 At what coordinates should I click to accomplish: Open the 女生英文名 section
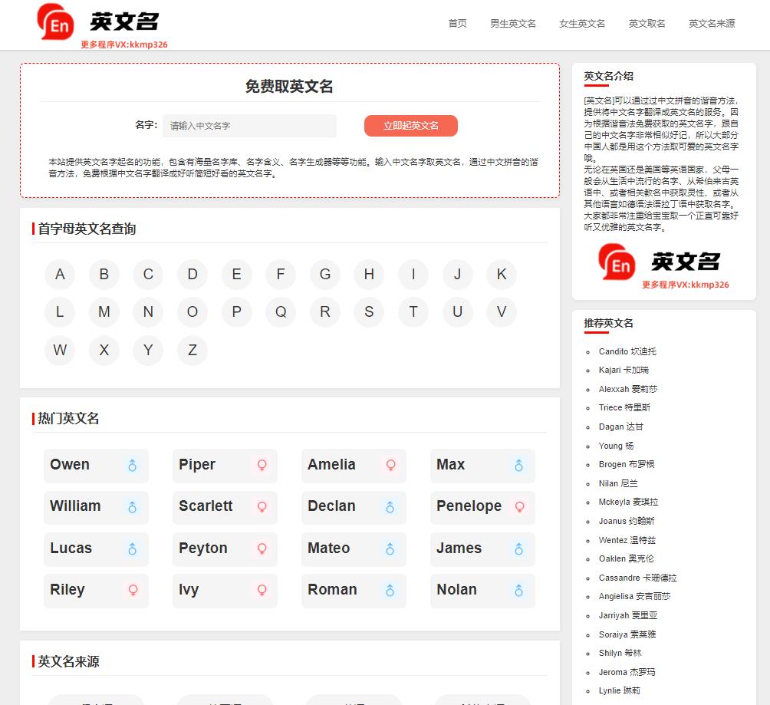[581, 24]
